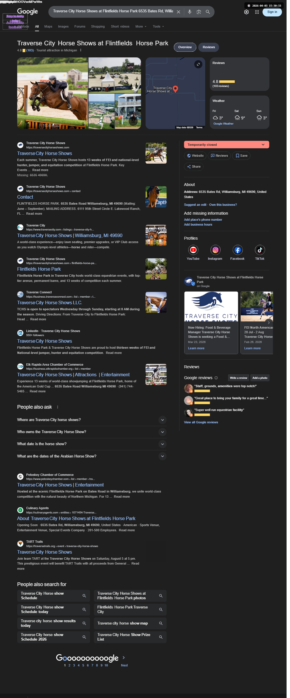Show next business post with arrow
Image resolution: width=290 pixels, height=698 pixels.
click(x=269, y=323)
